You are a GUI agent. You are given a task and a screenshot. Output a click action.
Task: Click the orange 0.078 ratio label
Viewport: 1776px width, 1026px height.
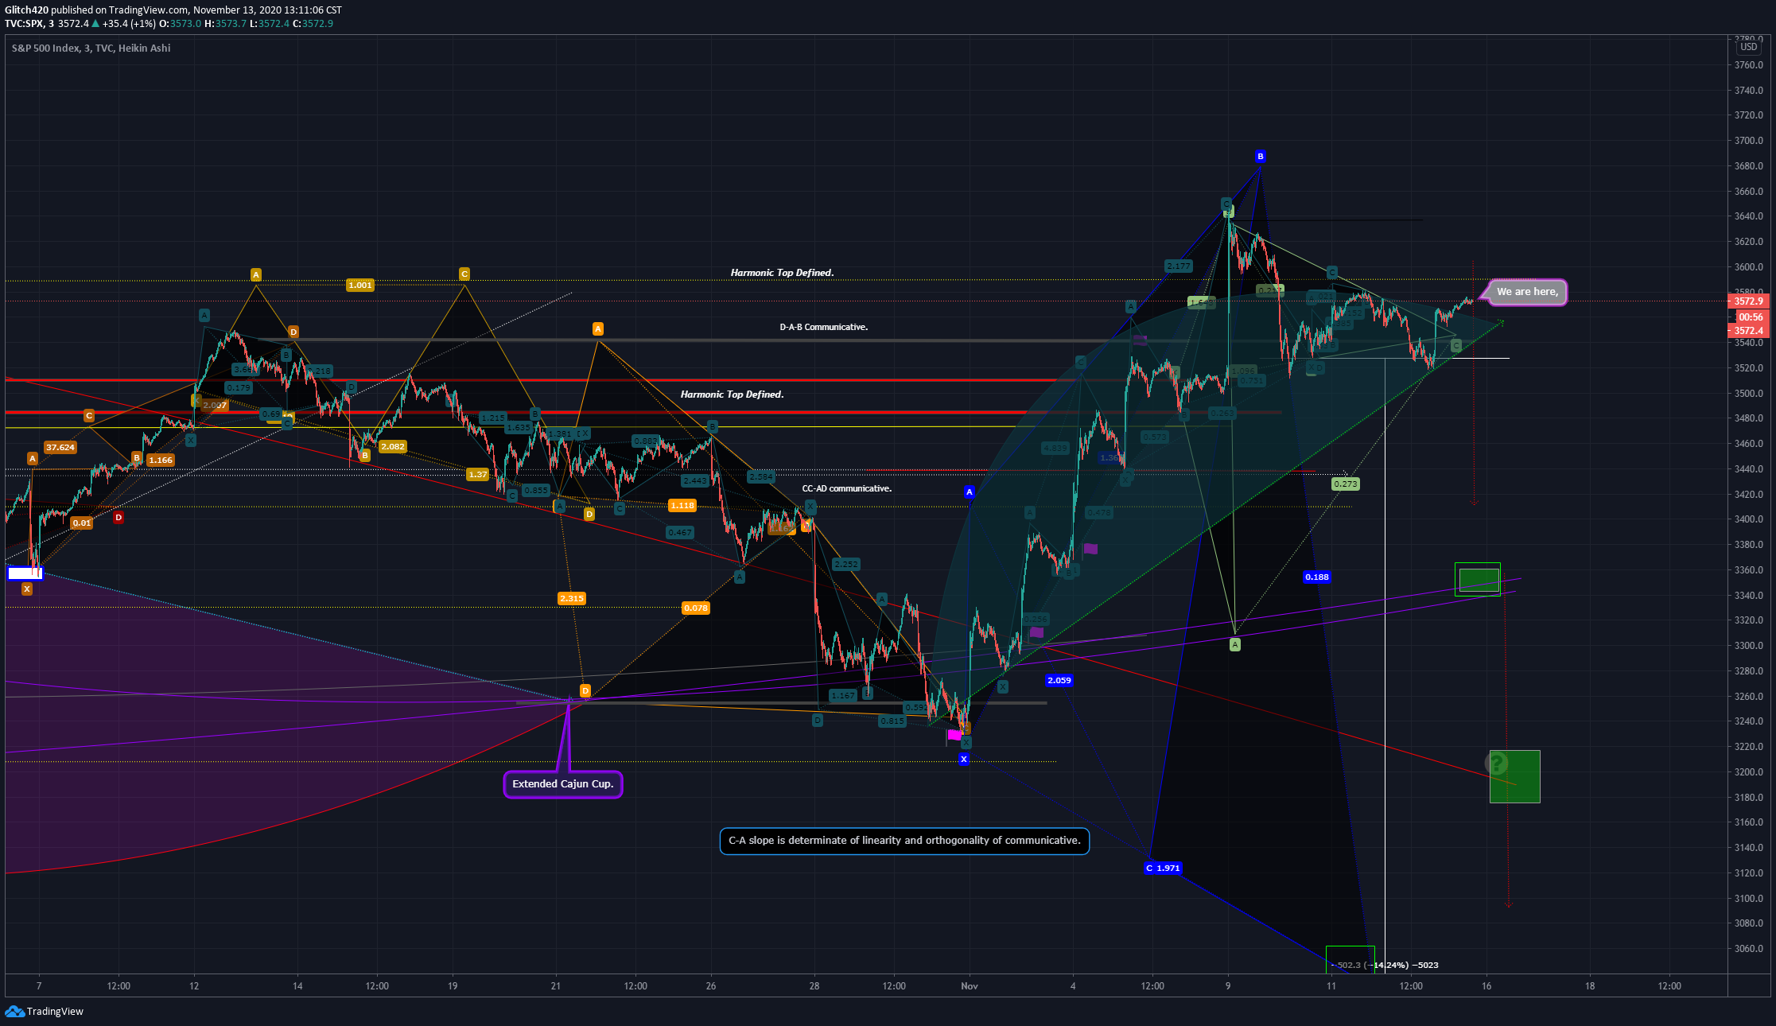click(x=696, y=608)
